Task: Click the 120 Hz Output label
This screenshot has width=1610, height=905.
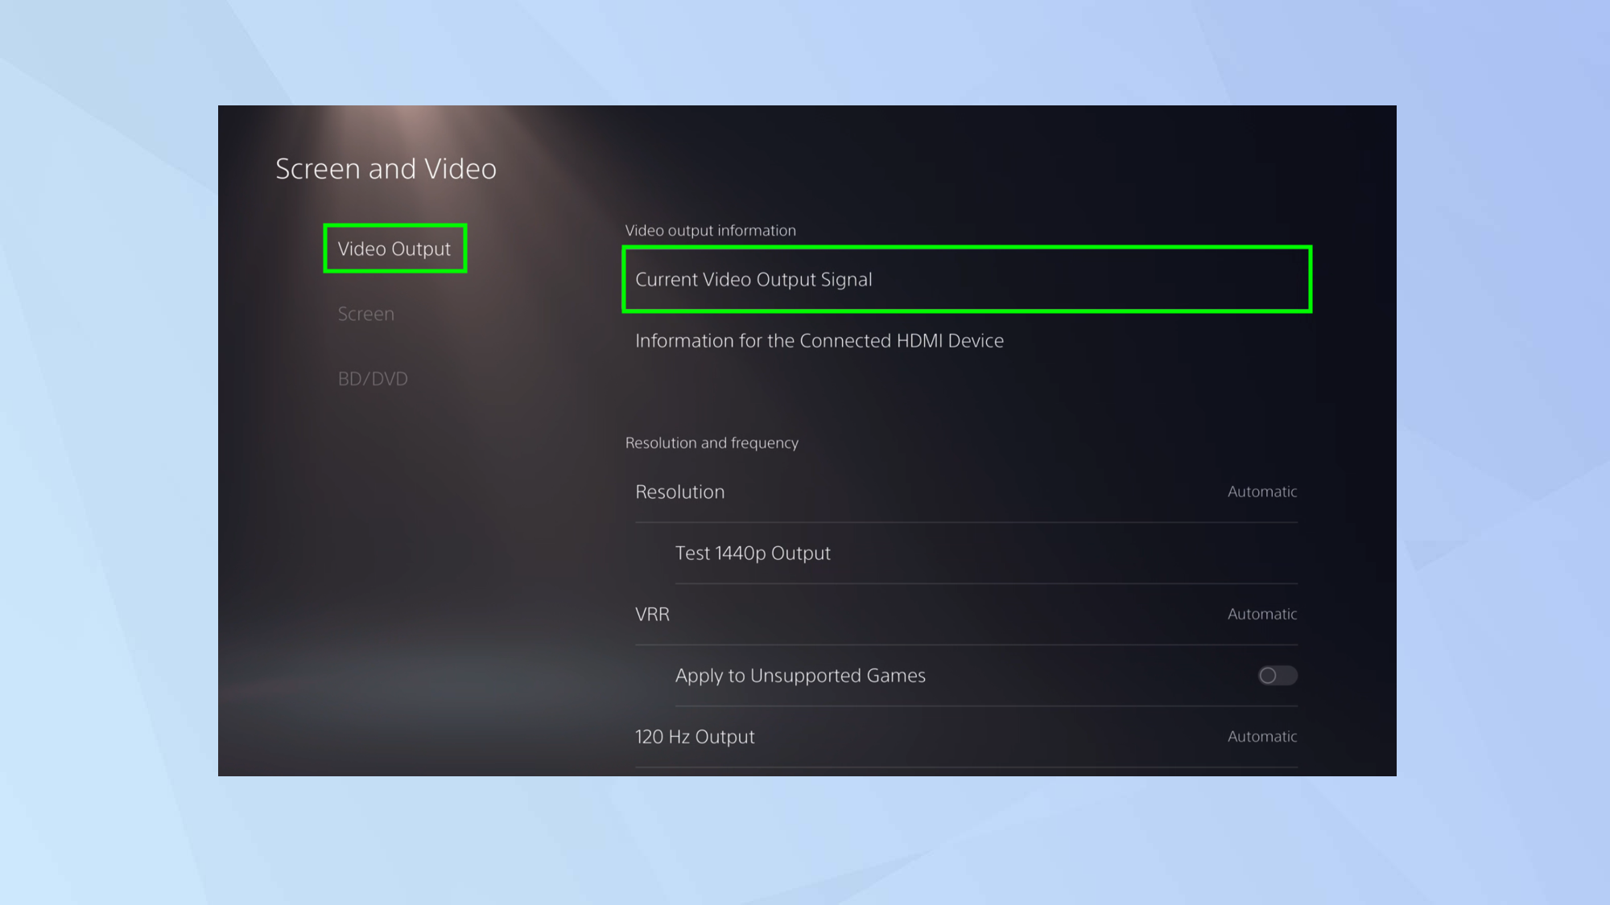Action: [x=695, y=737]
